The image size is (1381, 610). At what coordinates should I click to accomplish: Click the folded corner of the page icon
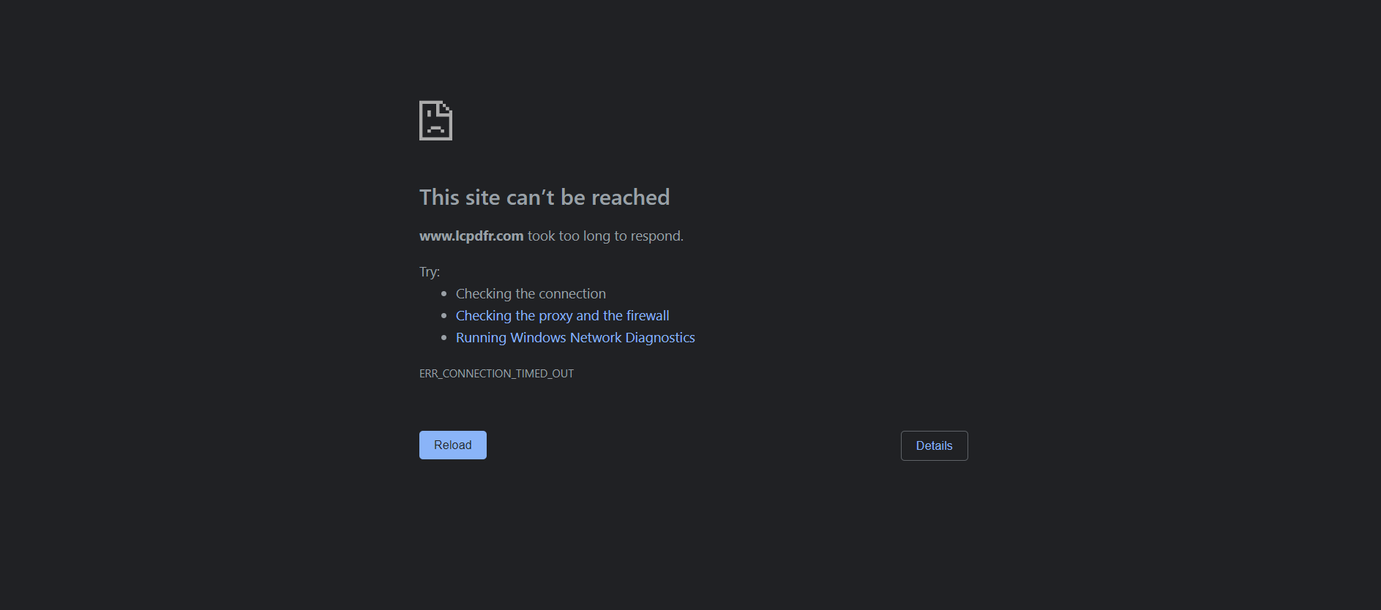pos(445,109)
